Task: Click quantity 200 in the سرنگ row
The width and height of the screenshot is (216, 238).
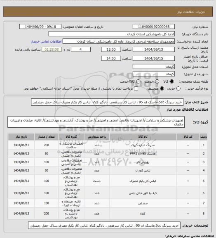Action: pos(46,145)
